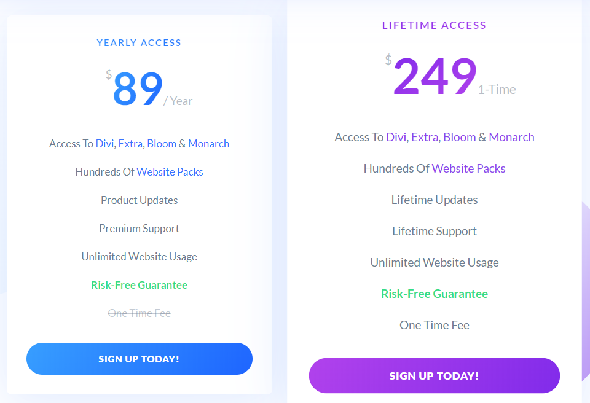
Task: Click the $249 one-time price
Action: point(435,77)
